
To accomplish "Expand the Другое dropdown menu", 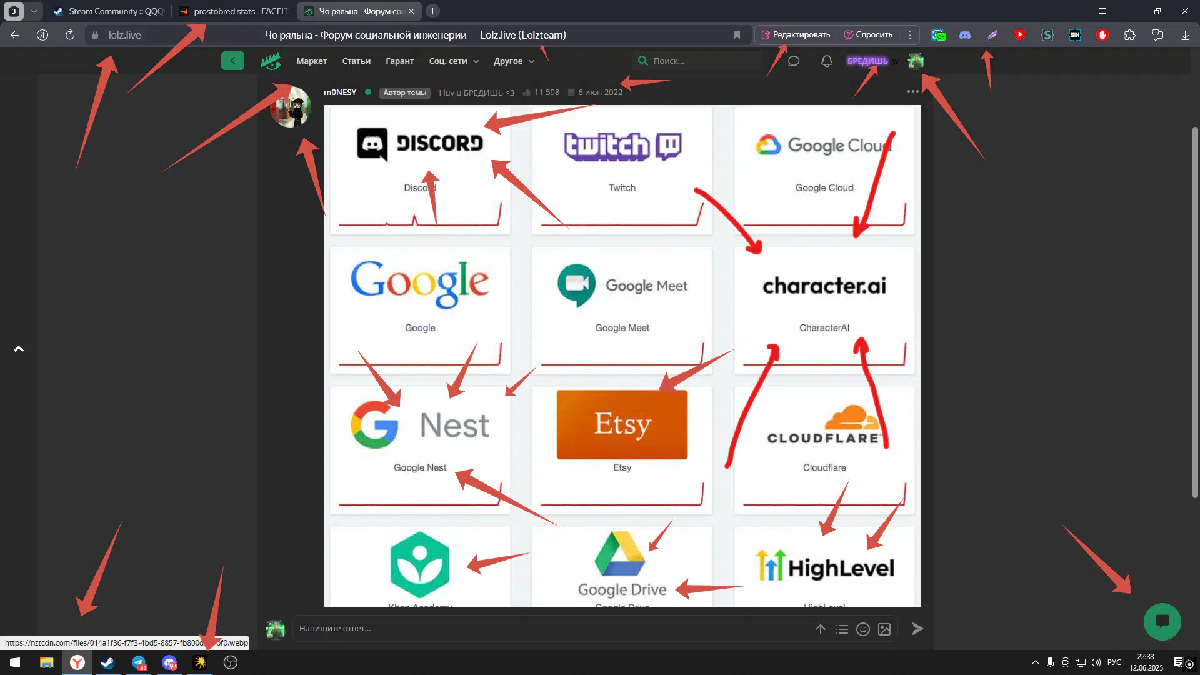I will [x=514, y=61].
